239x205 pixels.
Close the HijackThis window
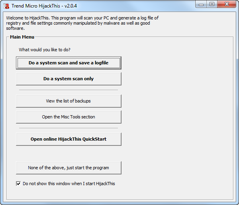pos(227,4)
